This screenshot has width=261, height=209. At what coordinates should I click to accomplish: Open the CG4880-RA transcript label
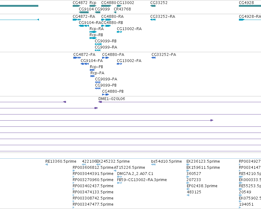coord(112,17)
